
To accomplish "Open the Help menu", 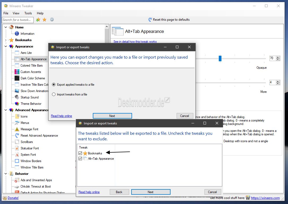I will pyautogui.click(x=40, y=13).
